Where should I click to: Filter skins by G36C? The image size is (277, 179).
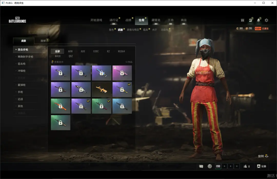coord(96,51)
